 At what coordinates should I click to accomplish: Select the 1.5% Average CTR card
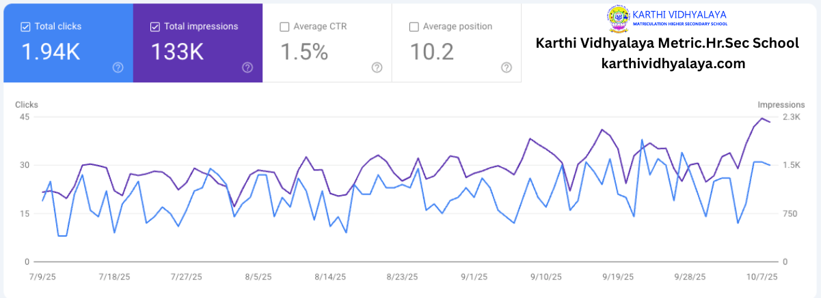(327, 42)
